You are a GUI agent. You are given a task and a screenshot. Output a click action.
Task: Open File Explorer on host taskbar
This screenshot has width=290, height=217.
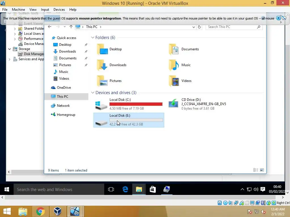pyautogui.click(x=23, y=211)
